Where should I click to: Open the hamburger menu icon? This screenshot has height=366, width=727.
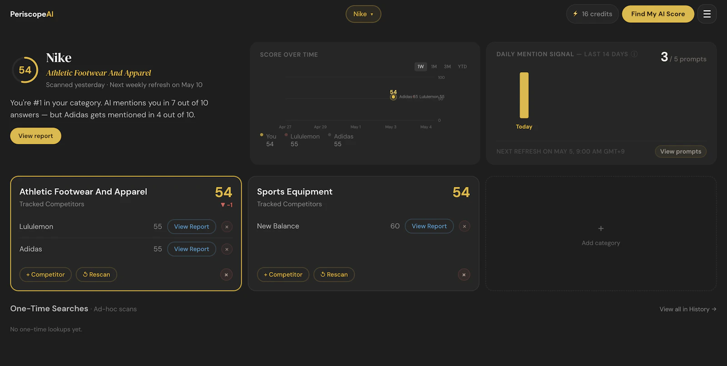click(x=707, y=14)
